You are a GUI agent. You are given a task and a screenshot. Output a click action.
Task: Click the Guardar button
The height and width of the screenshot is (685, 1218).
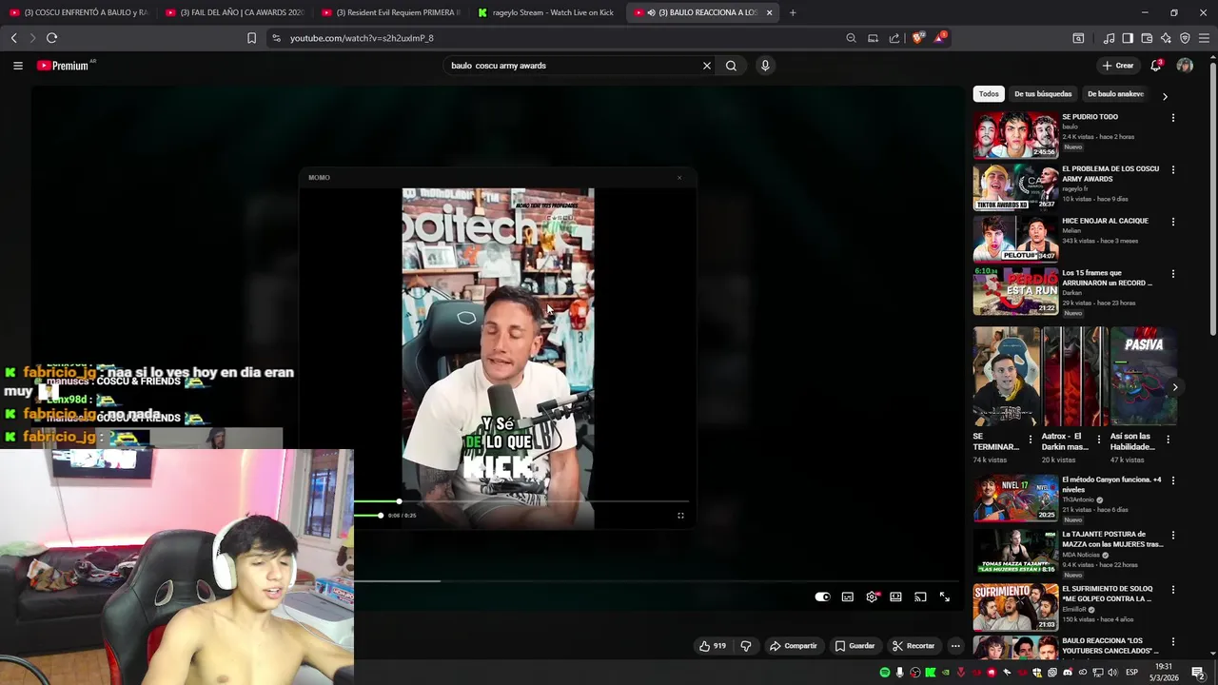tap(855, 646)
